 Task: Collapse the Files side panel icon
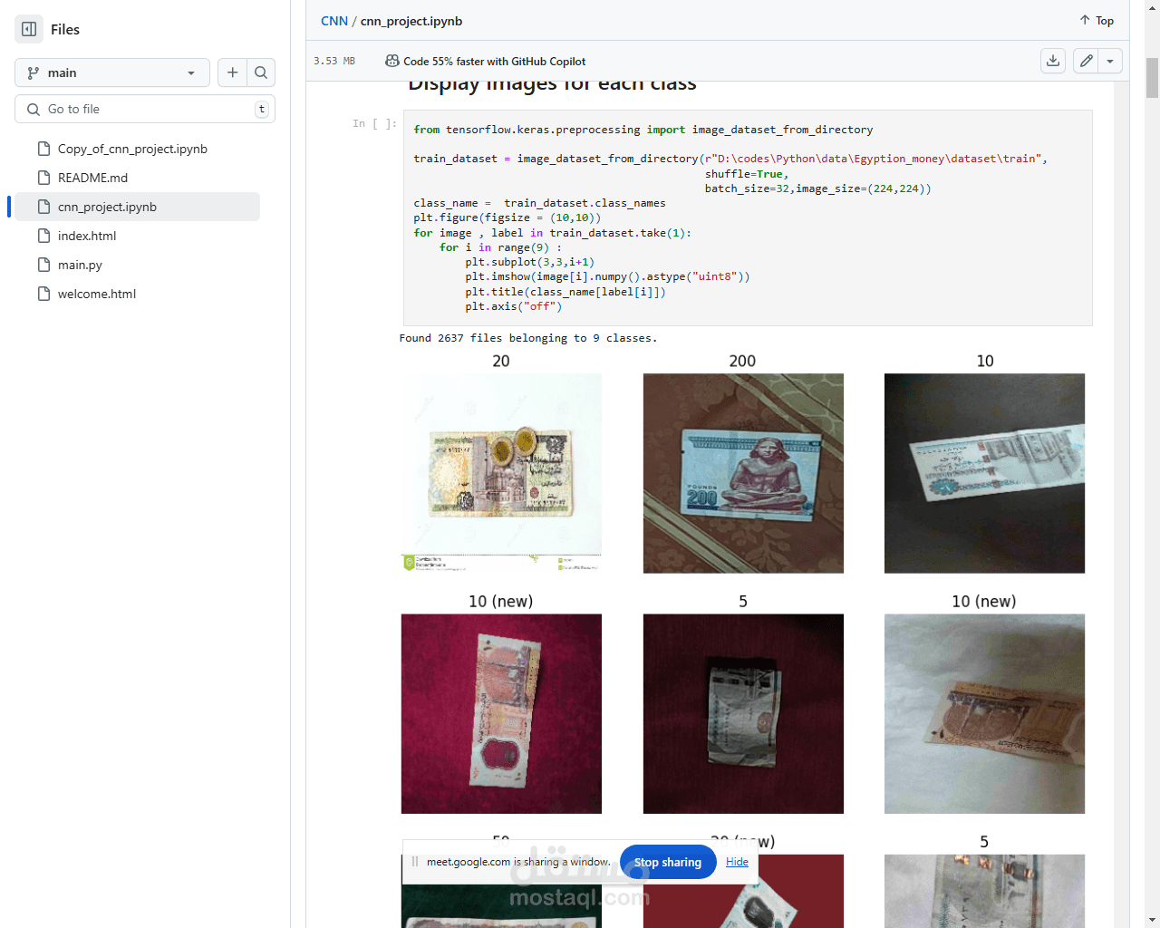click(29, 29)
